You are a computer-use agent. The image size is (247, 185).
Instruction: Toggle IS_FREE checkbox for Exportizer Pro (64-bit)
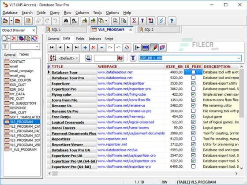pos(193,166)
